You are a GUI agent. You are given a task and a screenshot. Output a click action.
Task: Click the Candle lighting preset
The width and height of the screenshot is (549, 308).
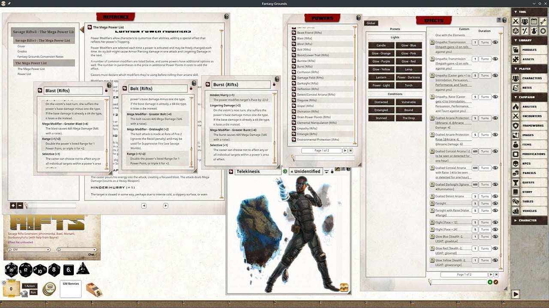pyautogui.click(x=380, y=45)
